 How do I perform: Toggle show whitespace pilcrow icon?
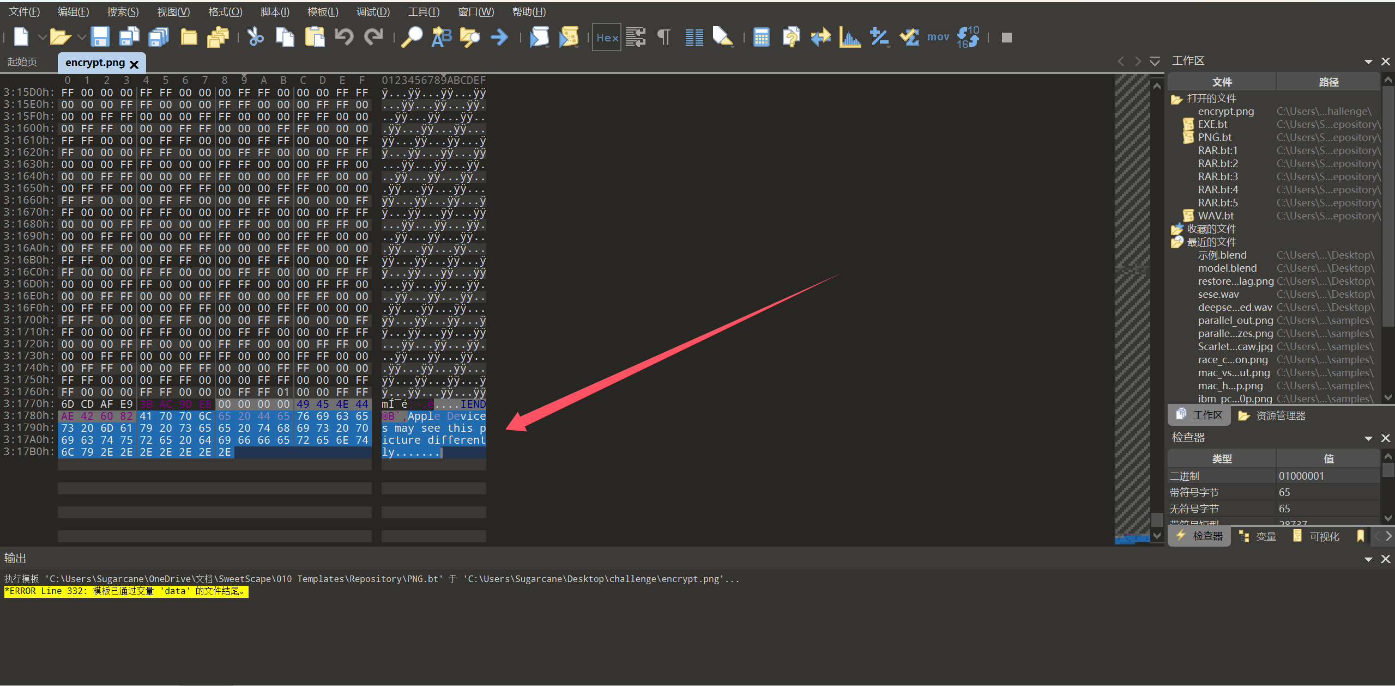(x=664, y=37)
